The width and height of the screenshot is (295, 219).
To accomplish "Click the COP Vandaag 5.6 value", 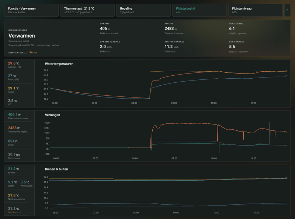I will 232,47.
